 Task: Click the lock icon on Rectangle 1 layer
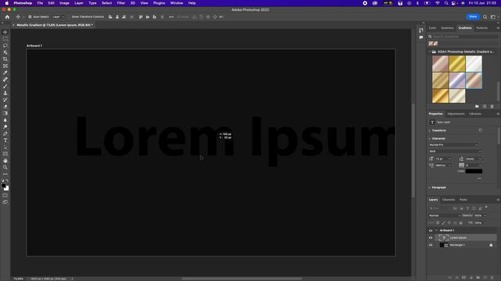point(491,245)
